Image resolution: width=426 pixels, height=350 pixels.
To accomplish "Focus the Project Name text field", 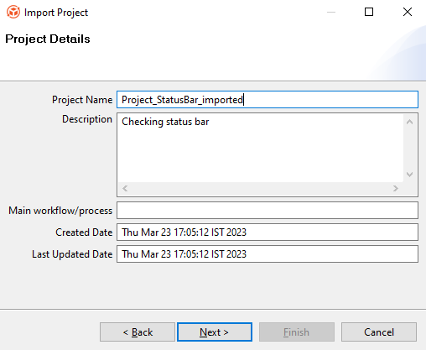I will 268,99.
